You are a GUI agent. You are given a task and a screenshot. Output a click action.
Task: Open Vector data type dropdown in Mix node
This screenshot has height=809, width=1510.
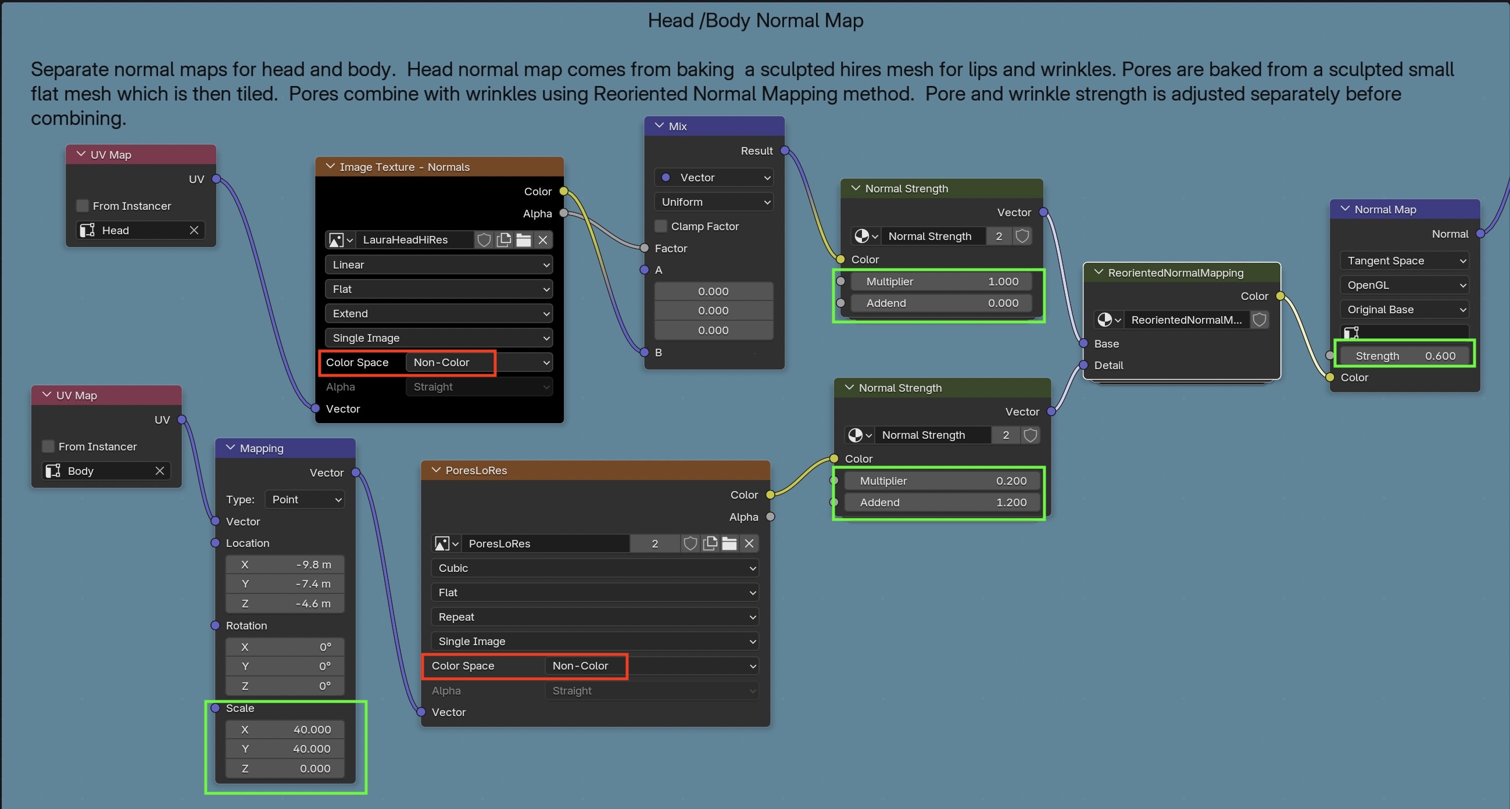[713, 178]
